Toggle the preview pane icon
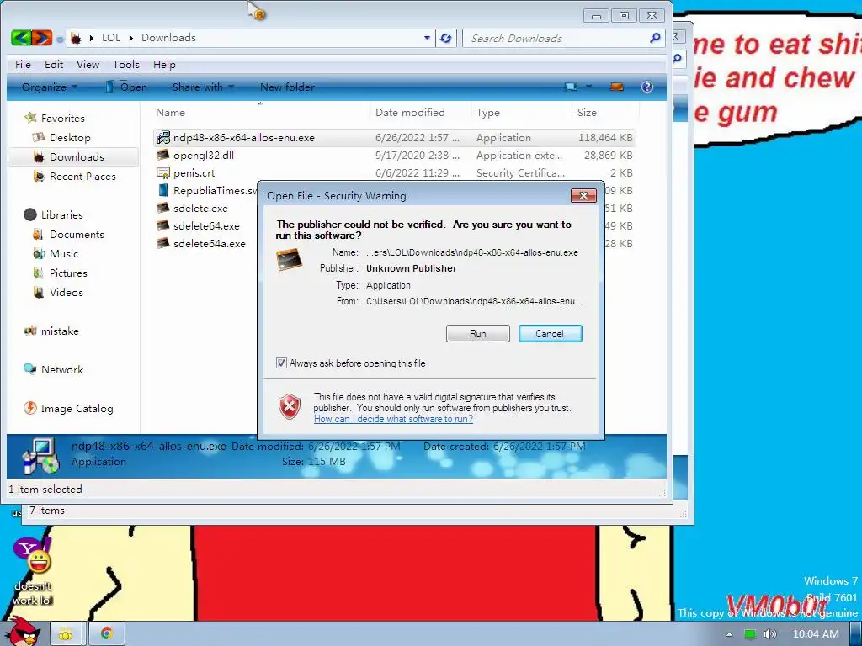862x646 pixels. [617, 87]
